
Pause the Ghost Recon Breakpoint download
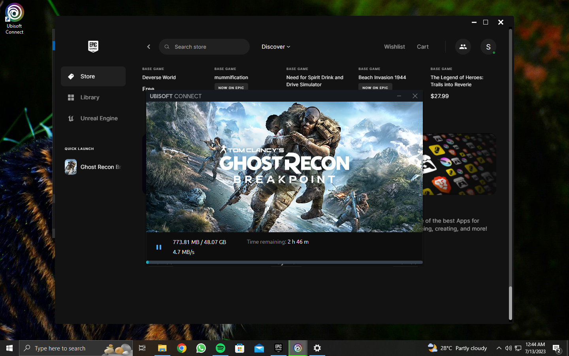tap(159, 247)
